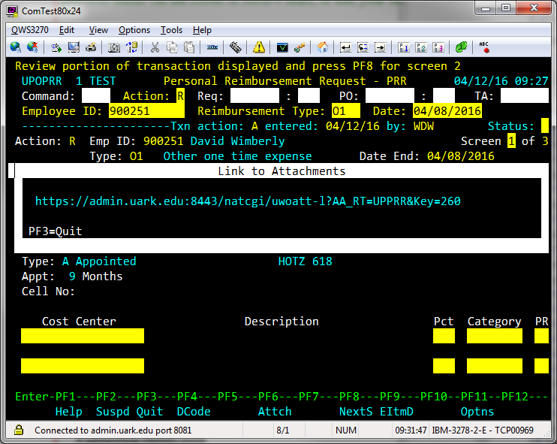Click the monitor screen toolbar icon

(x=74, y=47)
